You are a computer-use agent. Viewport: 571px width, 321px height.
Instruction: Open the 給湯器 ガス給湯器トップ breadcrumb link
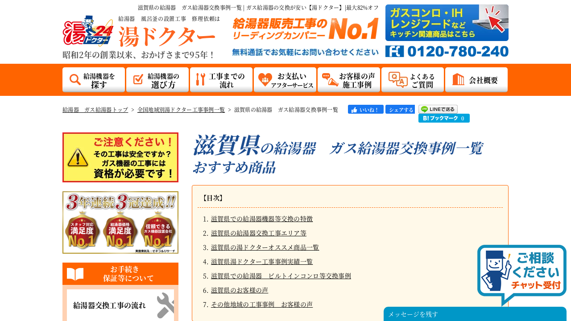[95, 110]
